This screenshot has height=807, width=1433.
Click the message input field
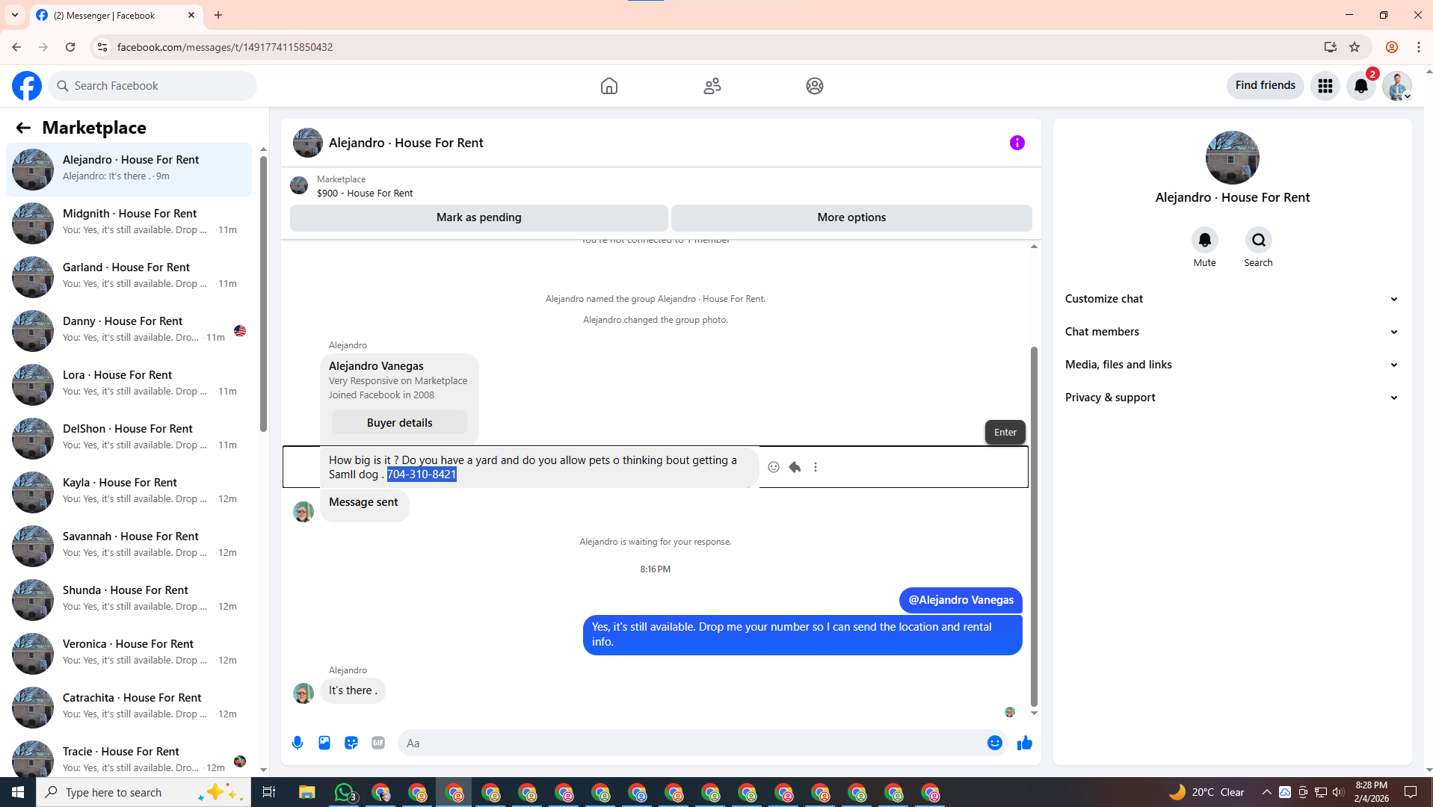(x=691, y=743)
